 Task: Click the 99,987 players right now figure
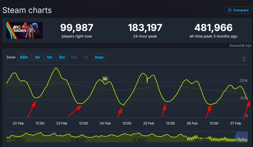77,27
